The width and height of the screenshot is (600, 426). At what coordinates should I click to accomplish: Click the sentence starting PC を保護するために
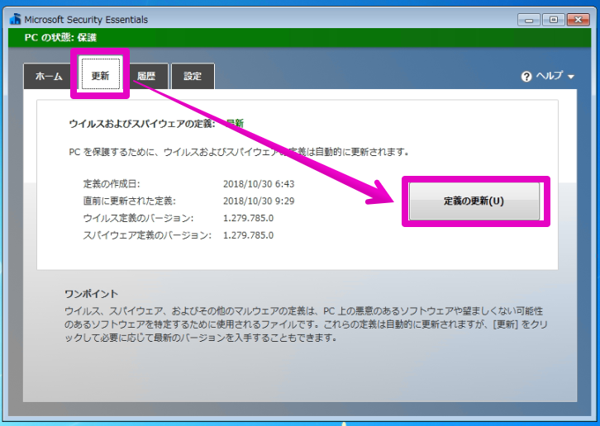click(x=239, y=152)
